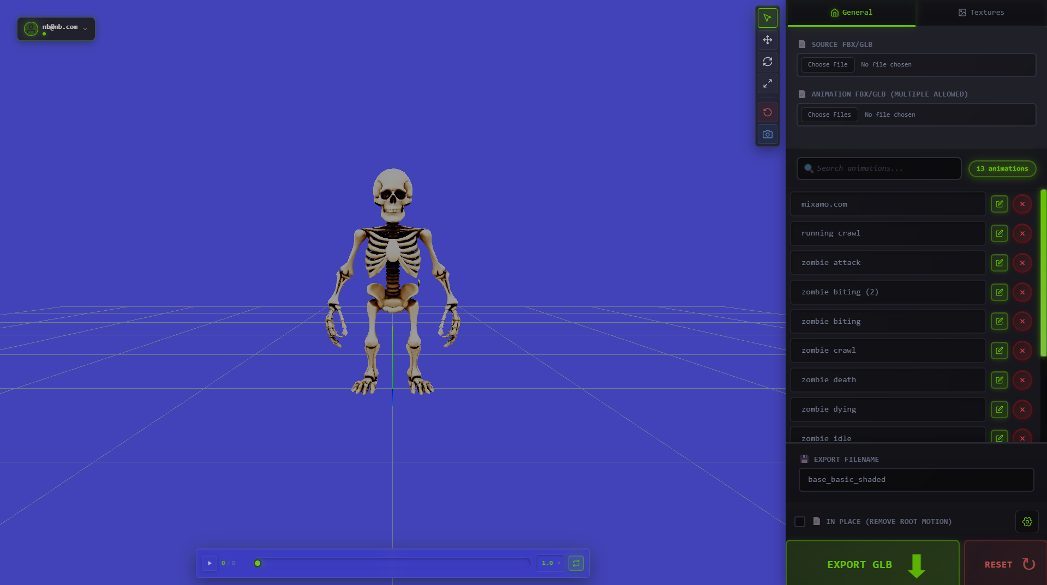Delete the zombie death animation
The image size is (1047, 585).
[x=1022, y=380]
